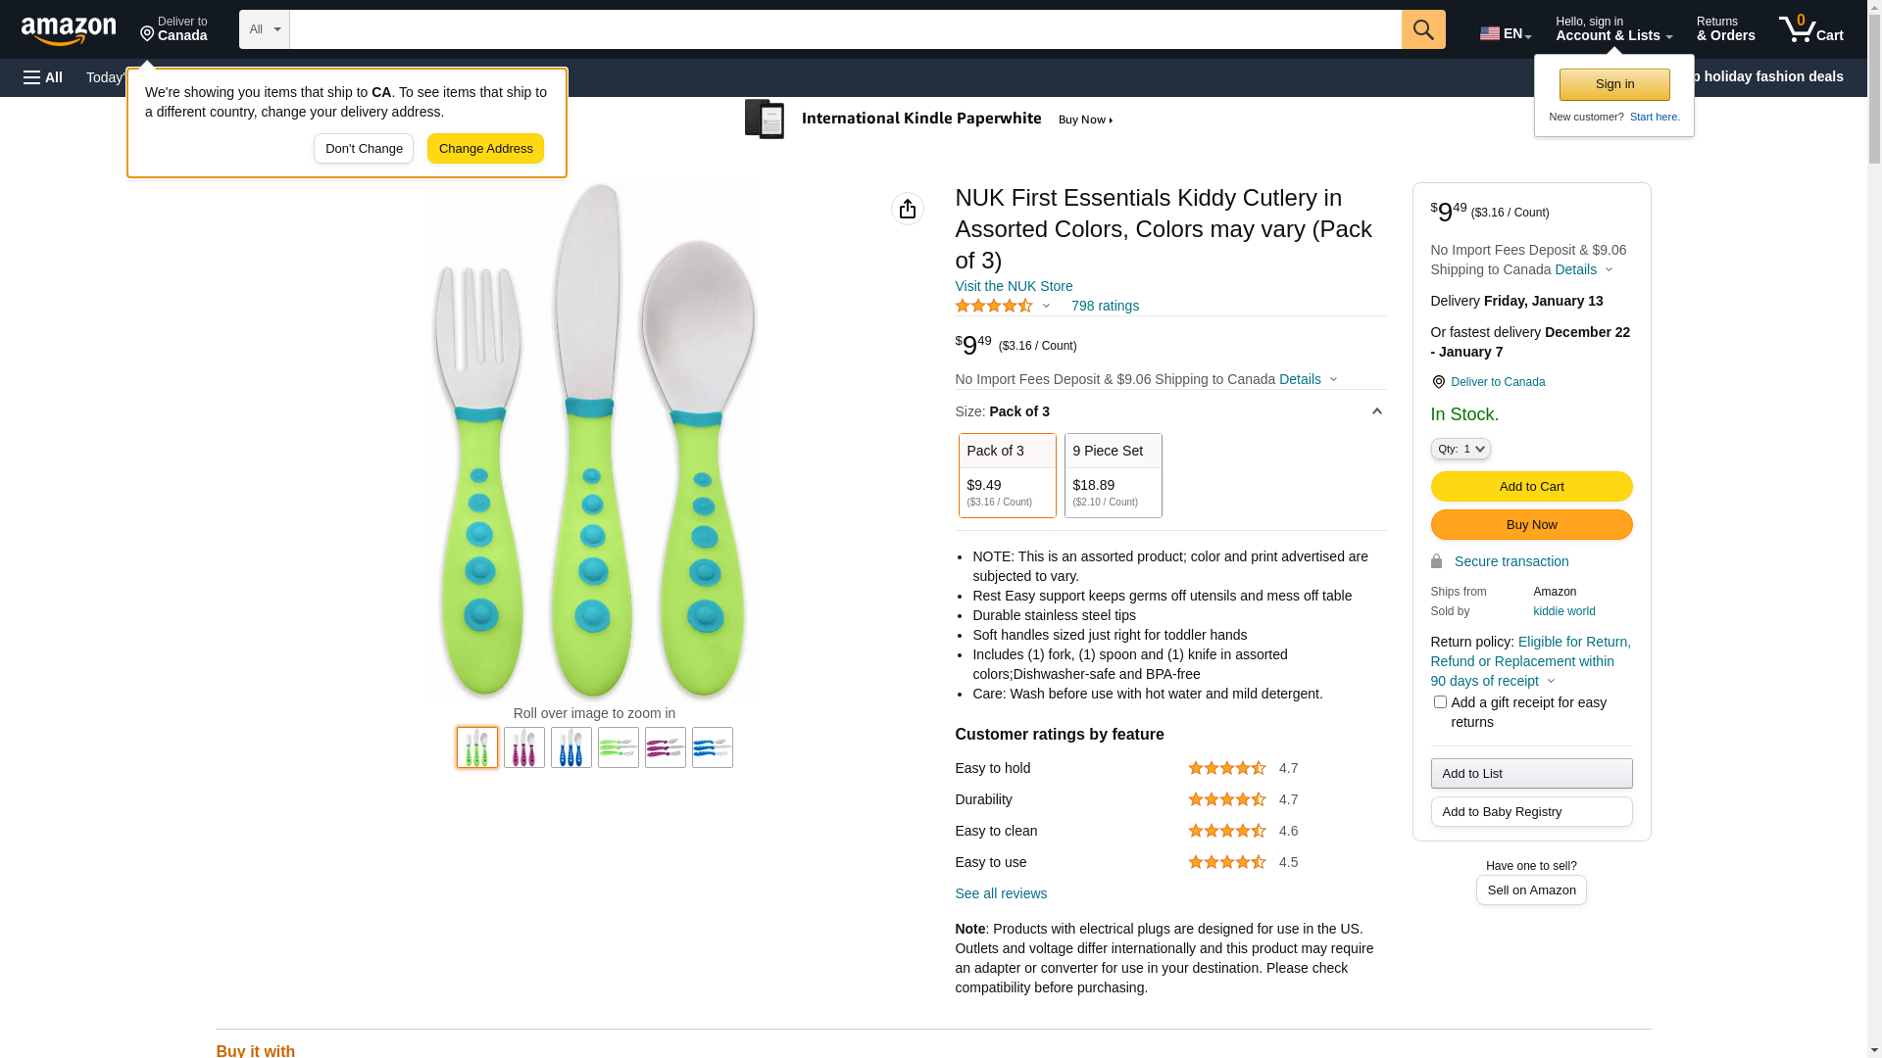Open the Visit the NUK Store link
This screenshot has height=1058, width=1882.
[x=1013, y=286]
